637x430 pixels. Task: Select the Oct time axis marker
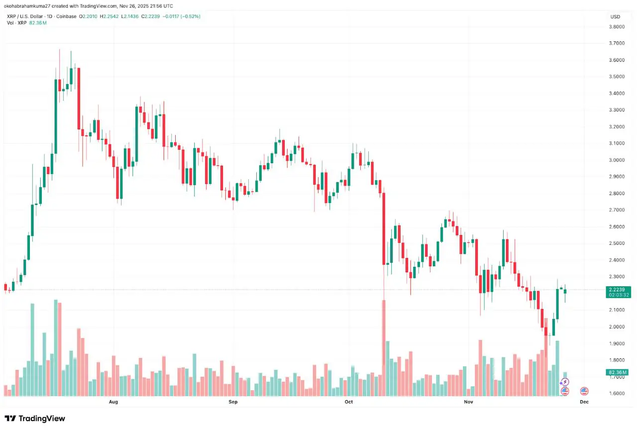348,401
